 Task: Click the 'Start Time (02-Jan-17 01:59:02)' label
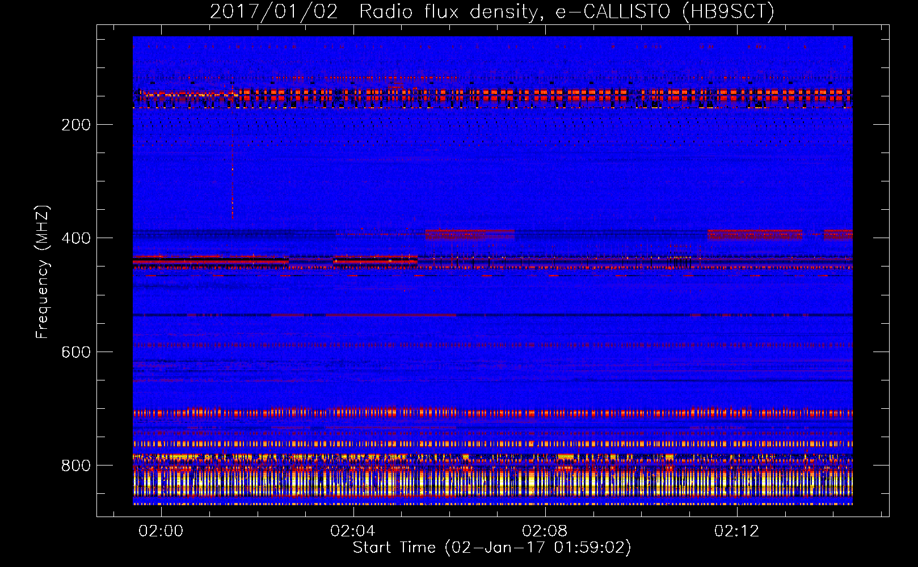(x=492, y=548)
